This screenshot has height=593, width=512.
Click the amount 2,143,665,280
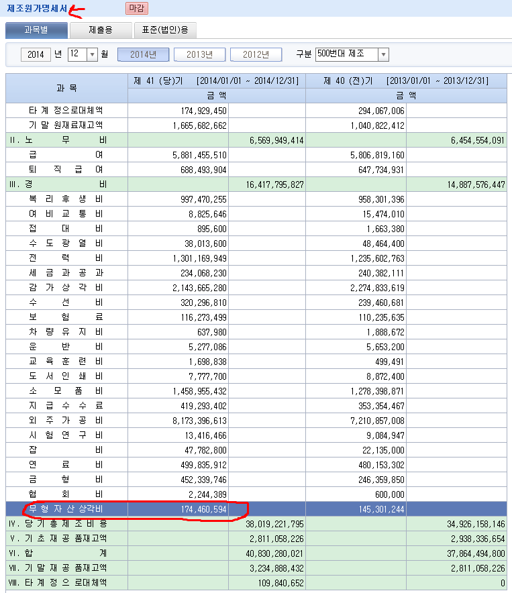tap(199, 288)
